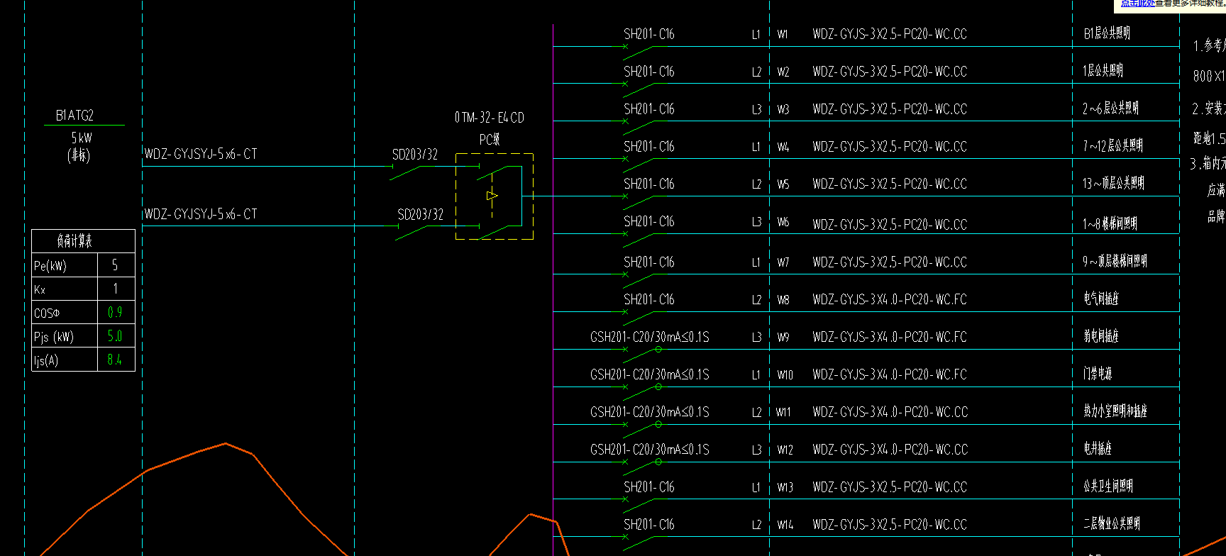Viewport: 1226px width, 556px height.
Task: Click the green 8.4 current value
Action: [115, 360]
